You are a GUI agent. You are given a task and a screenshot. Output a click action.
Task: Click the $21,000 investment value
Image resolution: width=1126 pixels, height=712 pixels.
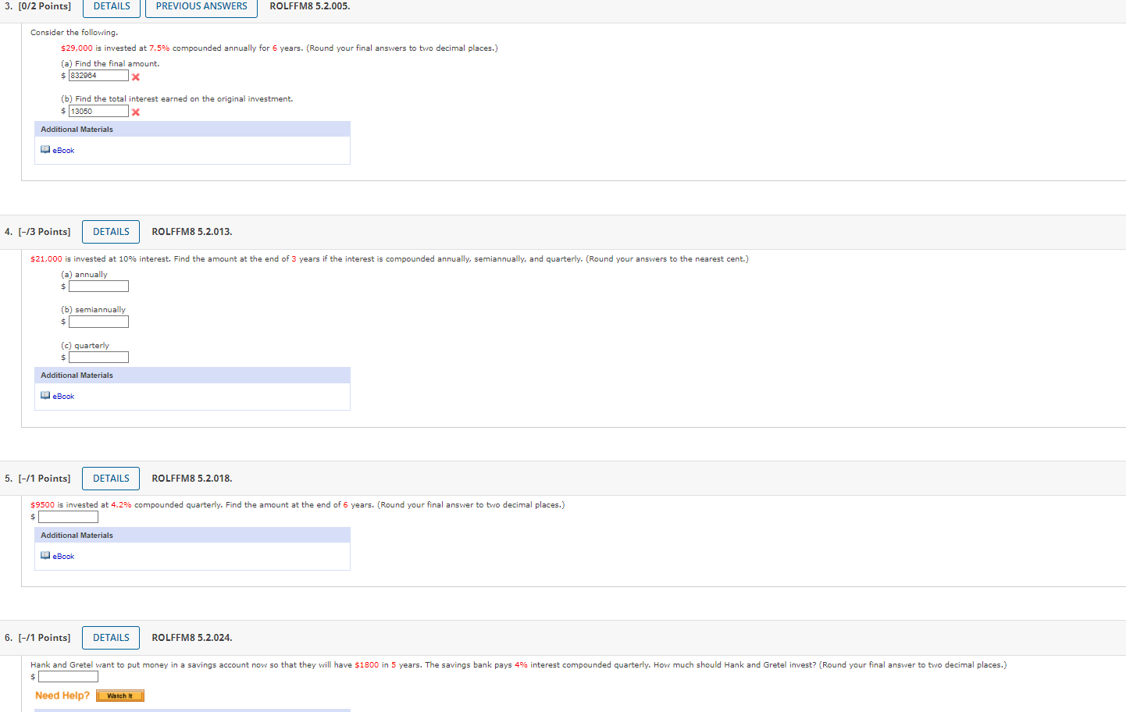click(x=46, y=259)
